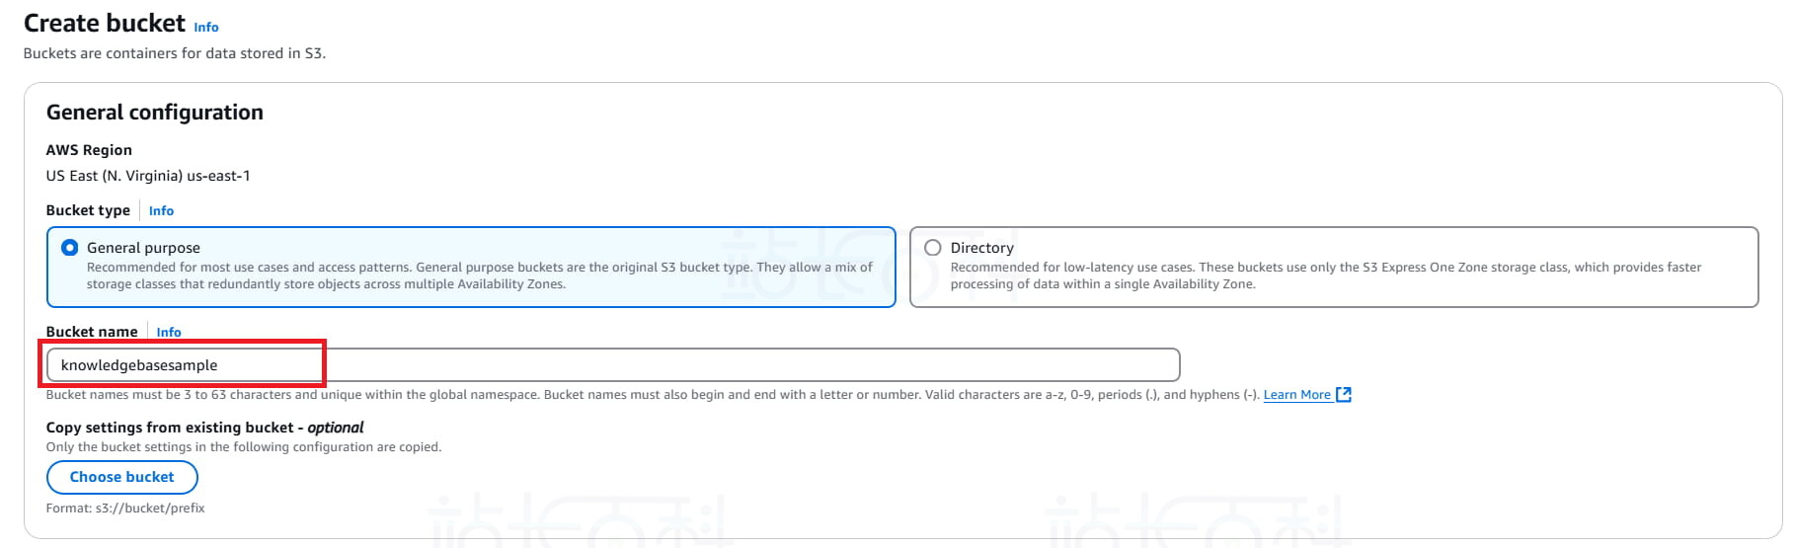The width and height of the screenshot is (1794, 548).
Task: Click Info link next to Create bucket heading
Action: pos(206,28)
